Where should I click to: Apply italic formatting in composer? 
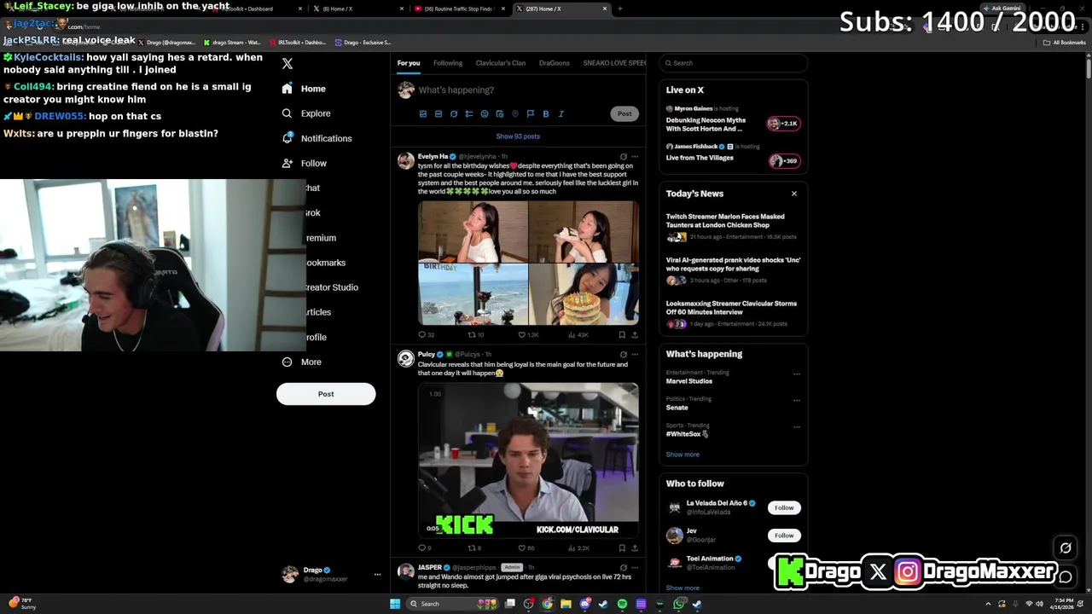pyautogui.click(x=561, y=113)
